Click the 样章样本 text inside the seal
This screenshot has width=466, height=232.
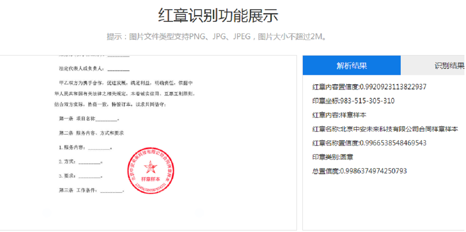coord(150,179)
